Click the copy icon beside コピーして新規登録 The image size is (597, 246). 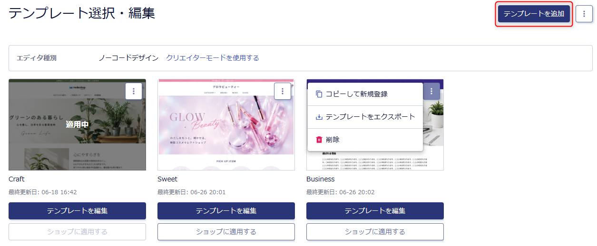coord(319,94)
